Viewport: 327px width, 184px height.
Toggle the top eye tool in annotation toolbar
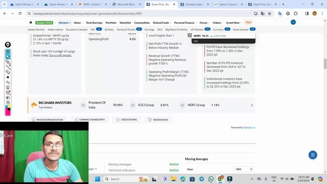tap(8, 52)
